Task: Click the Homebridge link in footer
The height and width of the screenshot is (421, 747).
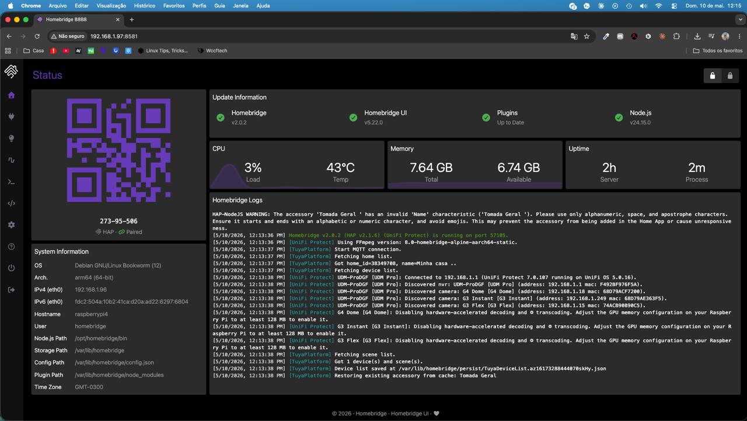Action: click(x=371, y=413)
